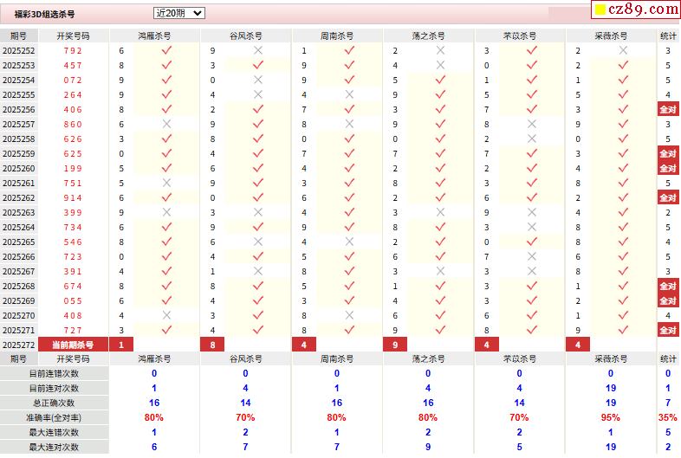The image size is (681, 458).
Task: Click the cross mark in 芣苡杀号 for period 2025258
Action: (532, 139)
